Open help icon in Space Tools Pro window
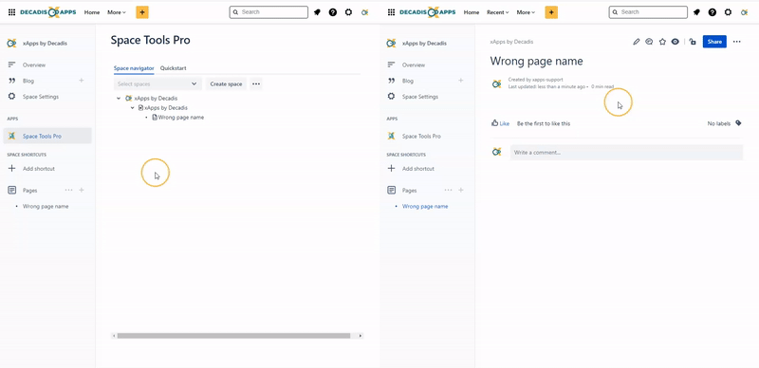The width and height of the screenshot is (759, 368). point(333,12)
